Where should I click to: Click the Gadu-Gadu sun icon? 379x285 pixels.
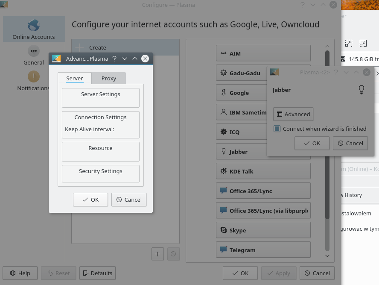224,73
